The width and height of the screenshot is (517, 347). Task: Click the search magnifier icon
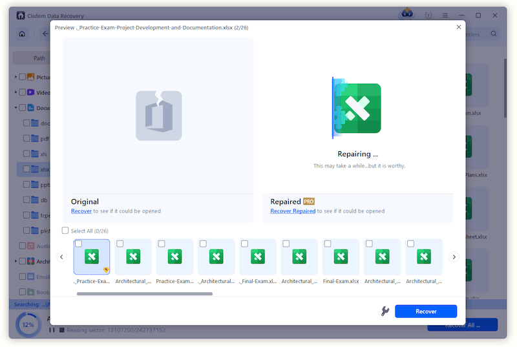click(x=494, y=34)
